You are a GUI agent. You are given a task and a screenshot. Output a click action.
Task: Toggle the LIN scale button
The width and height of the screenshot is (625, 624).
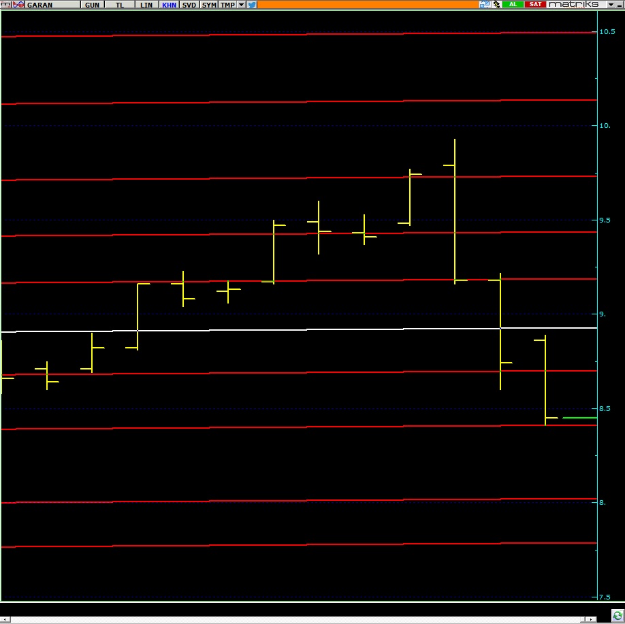click(146, 4)
